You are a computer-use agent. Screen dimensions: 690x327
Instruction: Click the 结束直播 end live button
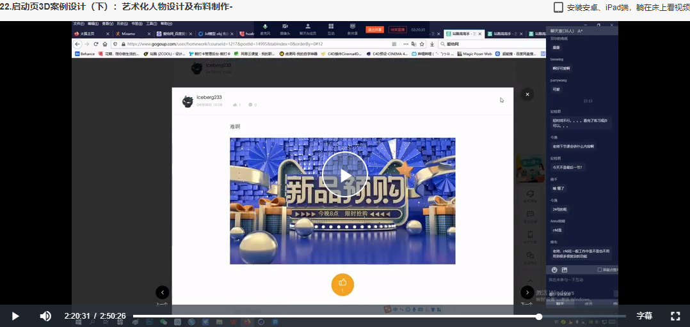pos(397,29)
